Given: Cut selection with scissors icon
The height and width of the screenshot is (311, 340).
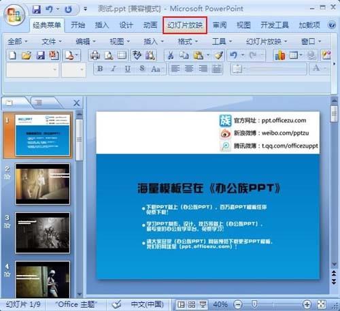Looking at the screenshot, I should (x=171, y=55).
